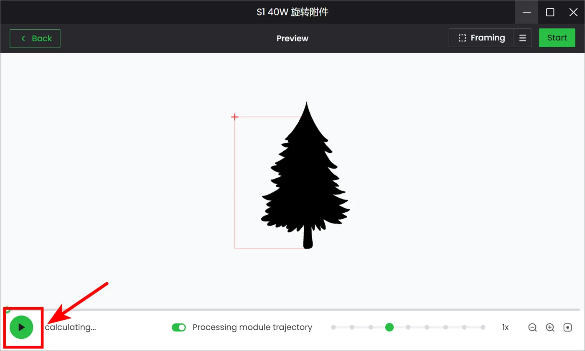Close the preview window
This screenshot has width=585, height=351.
point(573,12)
